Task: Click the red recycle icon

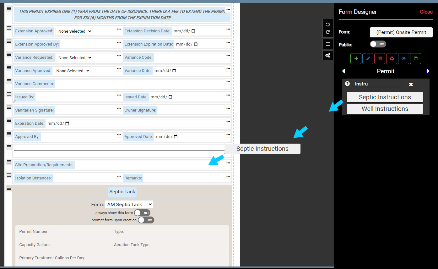Action: (x=392, y=59)
